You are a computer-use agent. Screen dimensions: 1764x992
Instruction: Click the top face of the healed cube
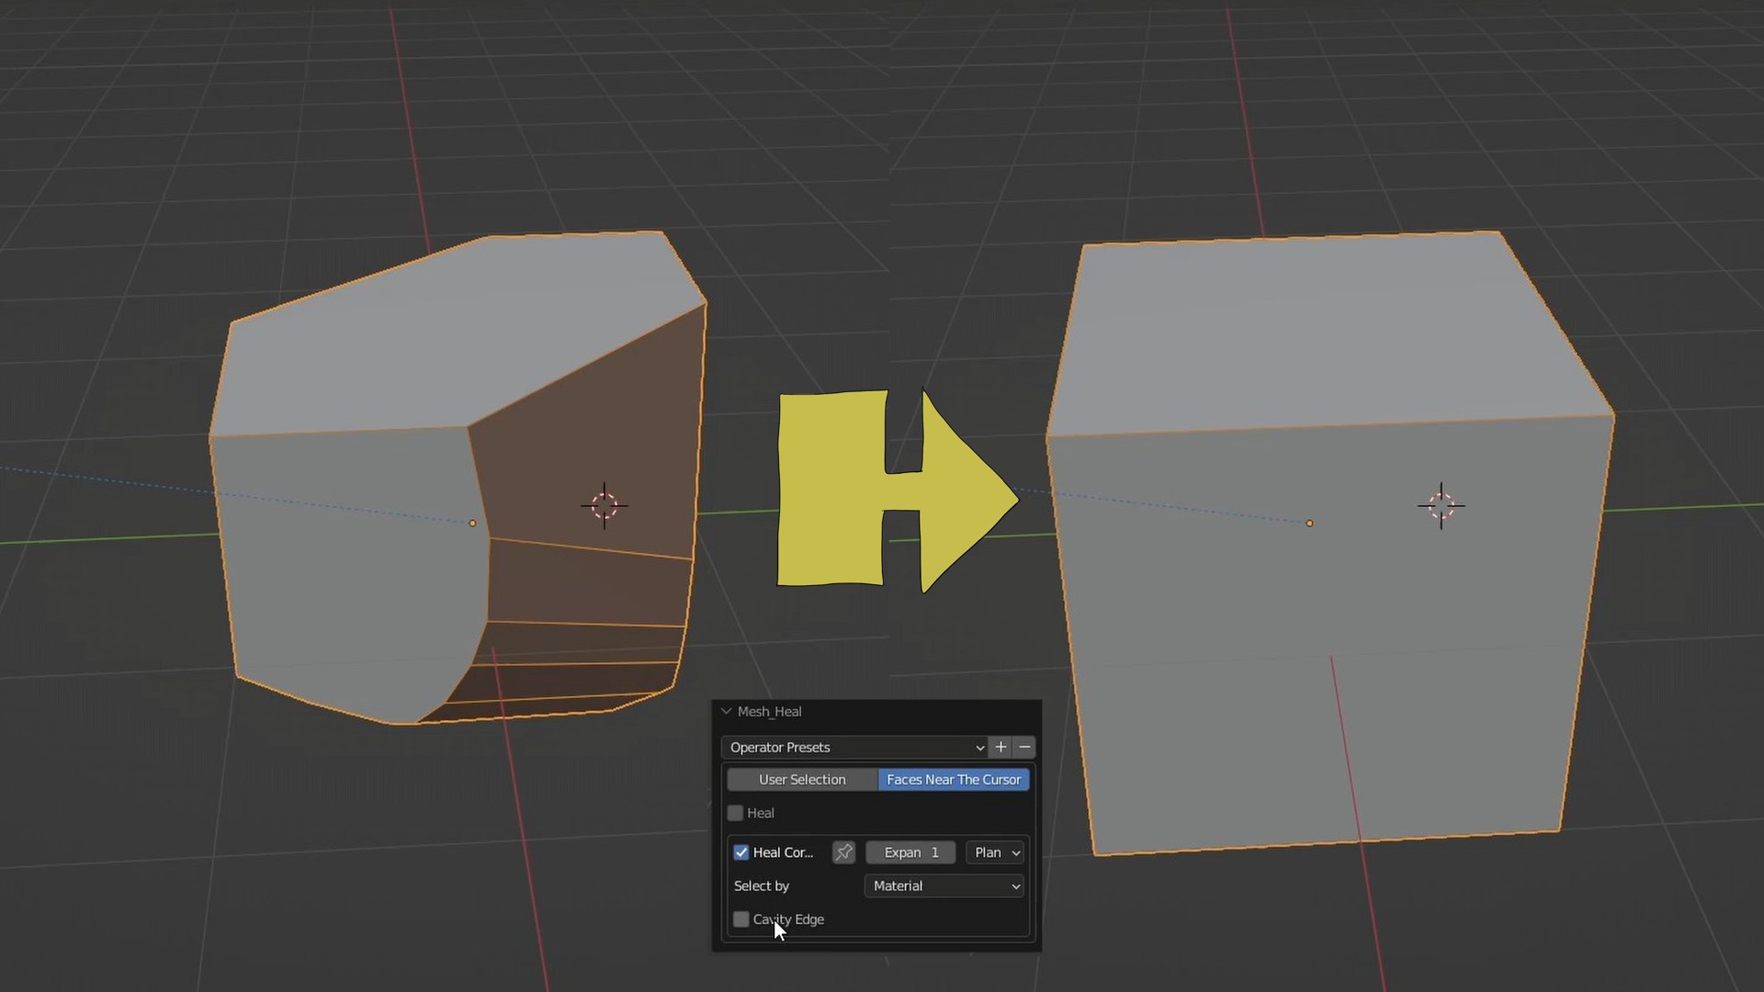pyautogui.click(x=1323, y=331)
